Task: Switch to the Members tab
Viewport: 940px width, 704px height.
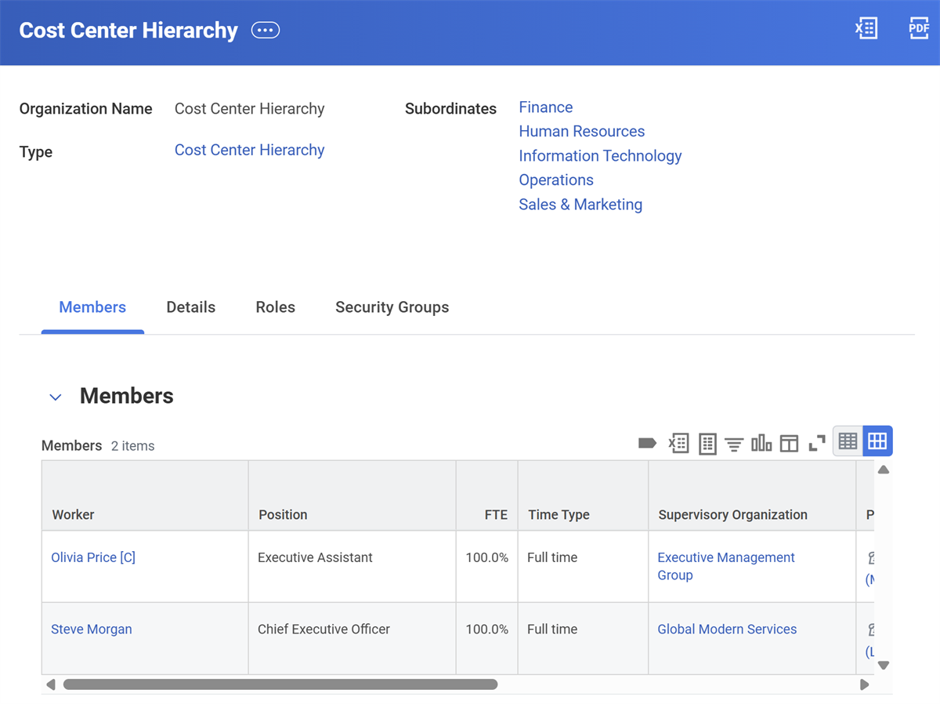Action: click(x=92, y=307)
